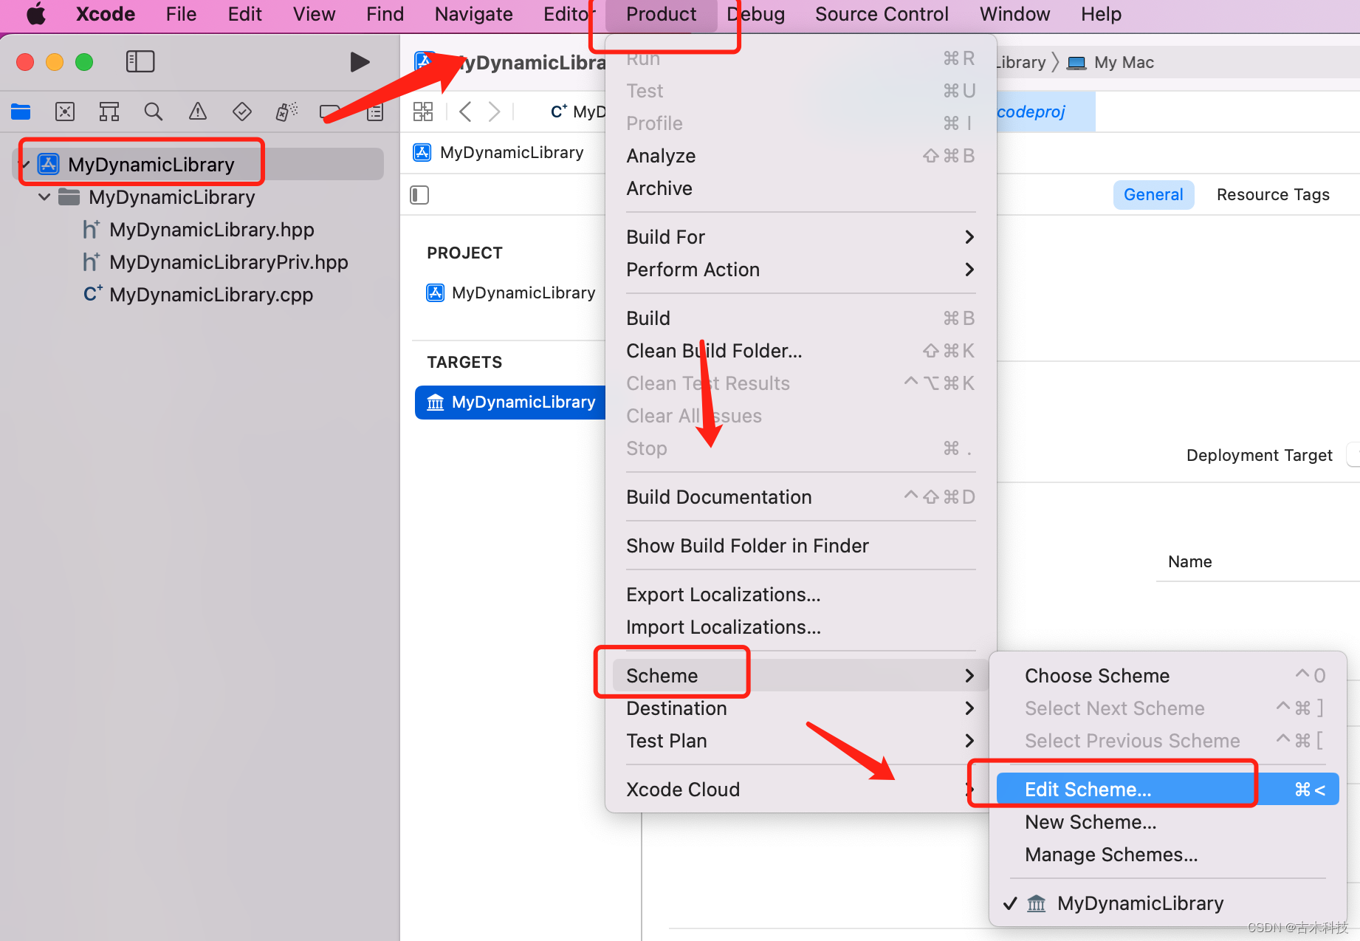Collapse the MyDynamicLibrary project root

tap(25, 165)
